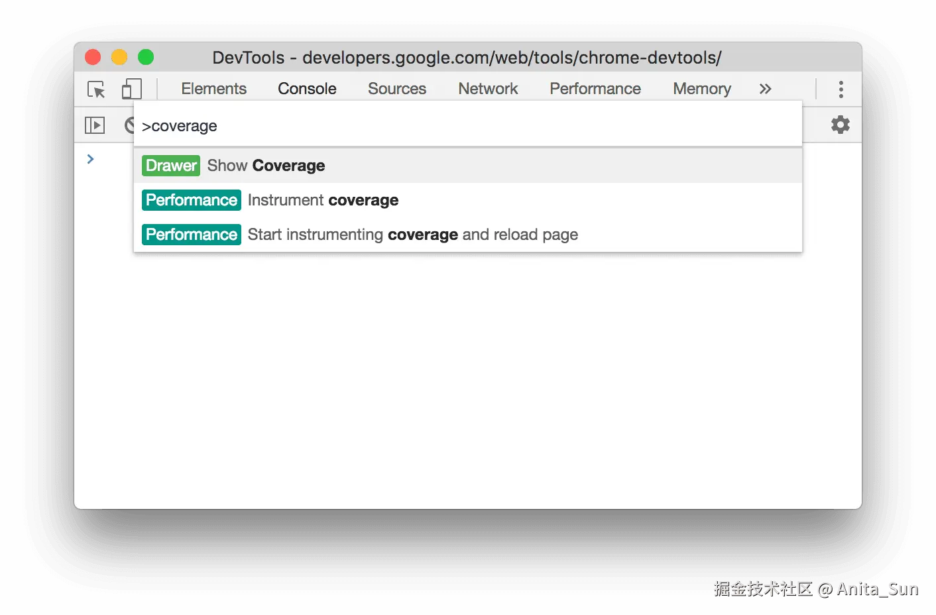Open the DevTools three-dot menu
The image size is (936, 615).
pyautogui.click(x=841, y=89)
